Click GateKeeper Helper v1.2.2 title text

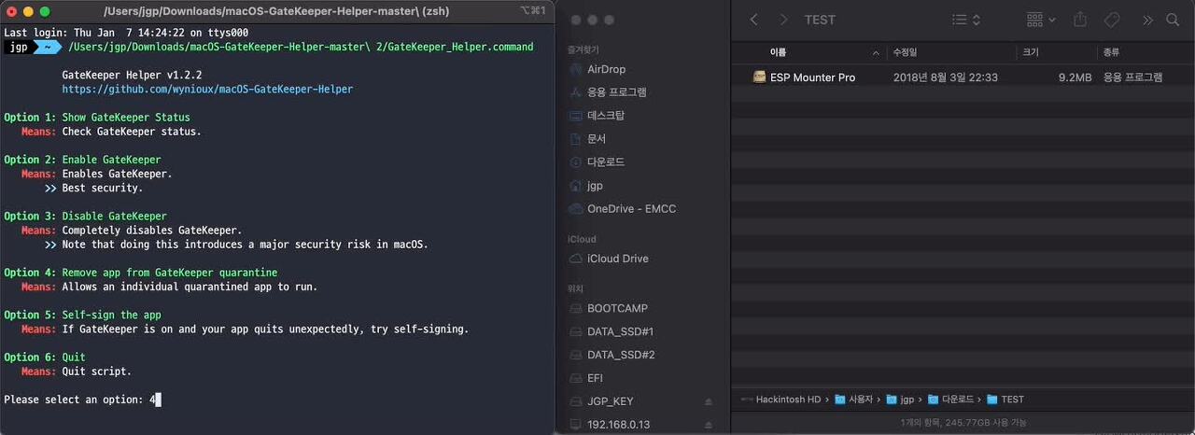pos(132,75)
